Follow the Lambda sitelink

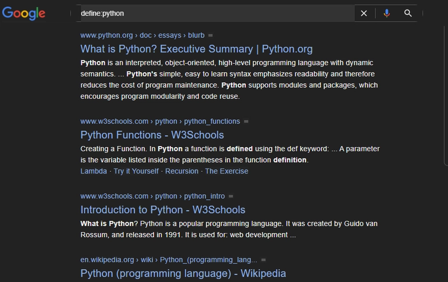tap(94, 171)
